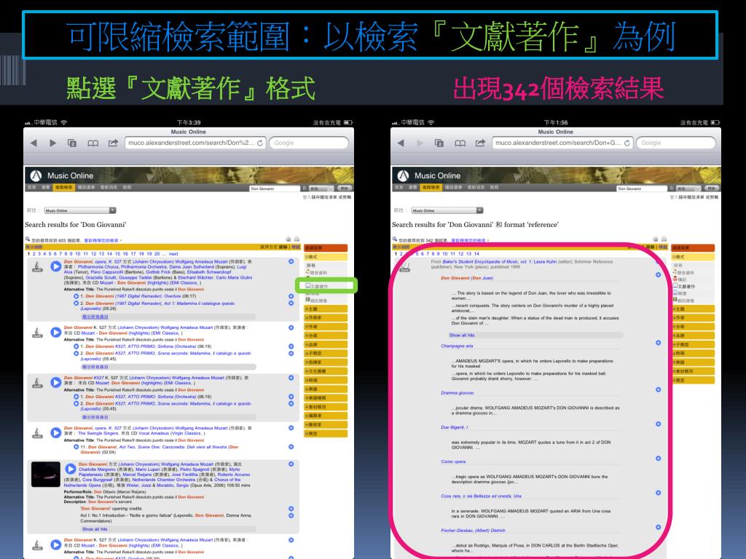Open the Netherlands Opera video thumbnail
This screenshot has width=746, height=559.
click(x=46, y=474)
